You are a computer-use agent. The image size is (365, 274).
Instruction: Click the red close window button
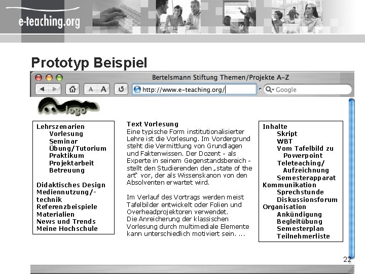(39, 78)
